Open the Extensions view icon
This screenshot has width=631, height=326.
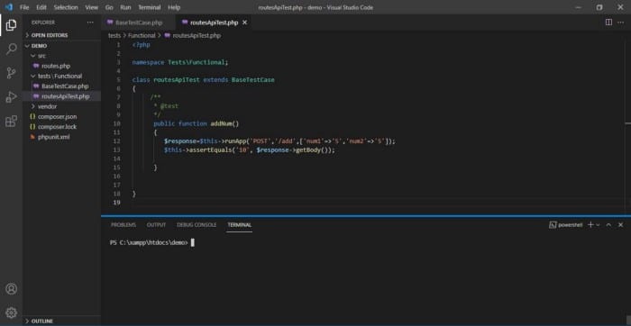11,121
